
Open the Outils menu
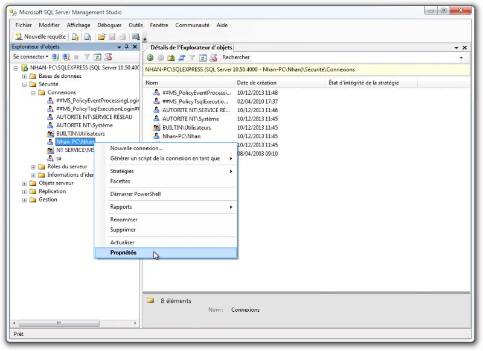pyautogui.click(x=135, y=25)
